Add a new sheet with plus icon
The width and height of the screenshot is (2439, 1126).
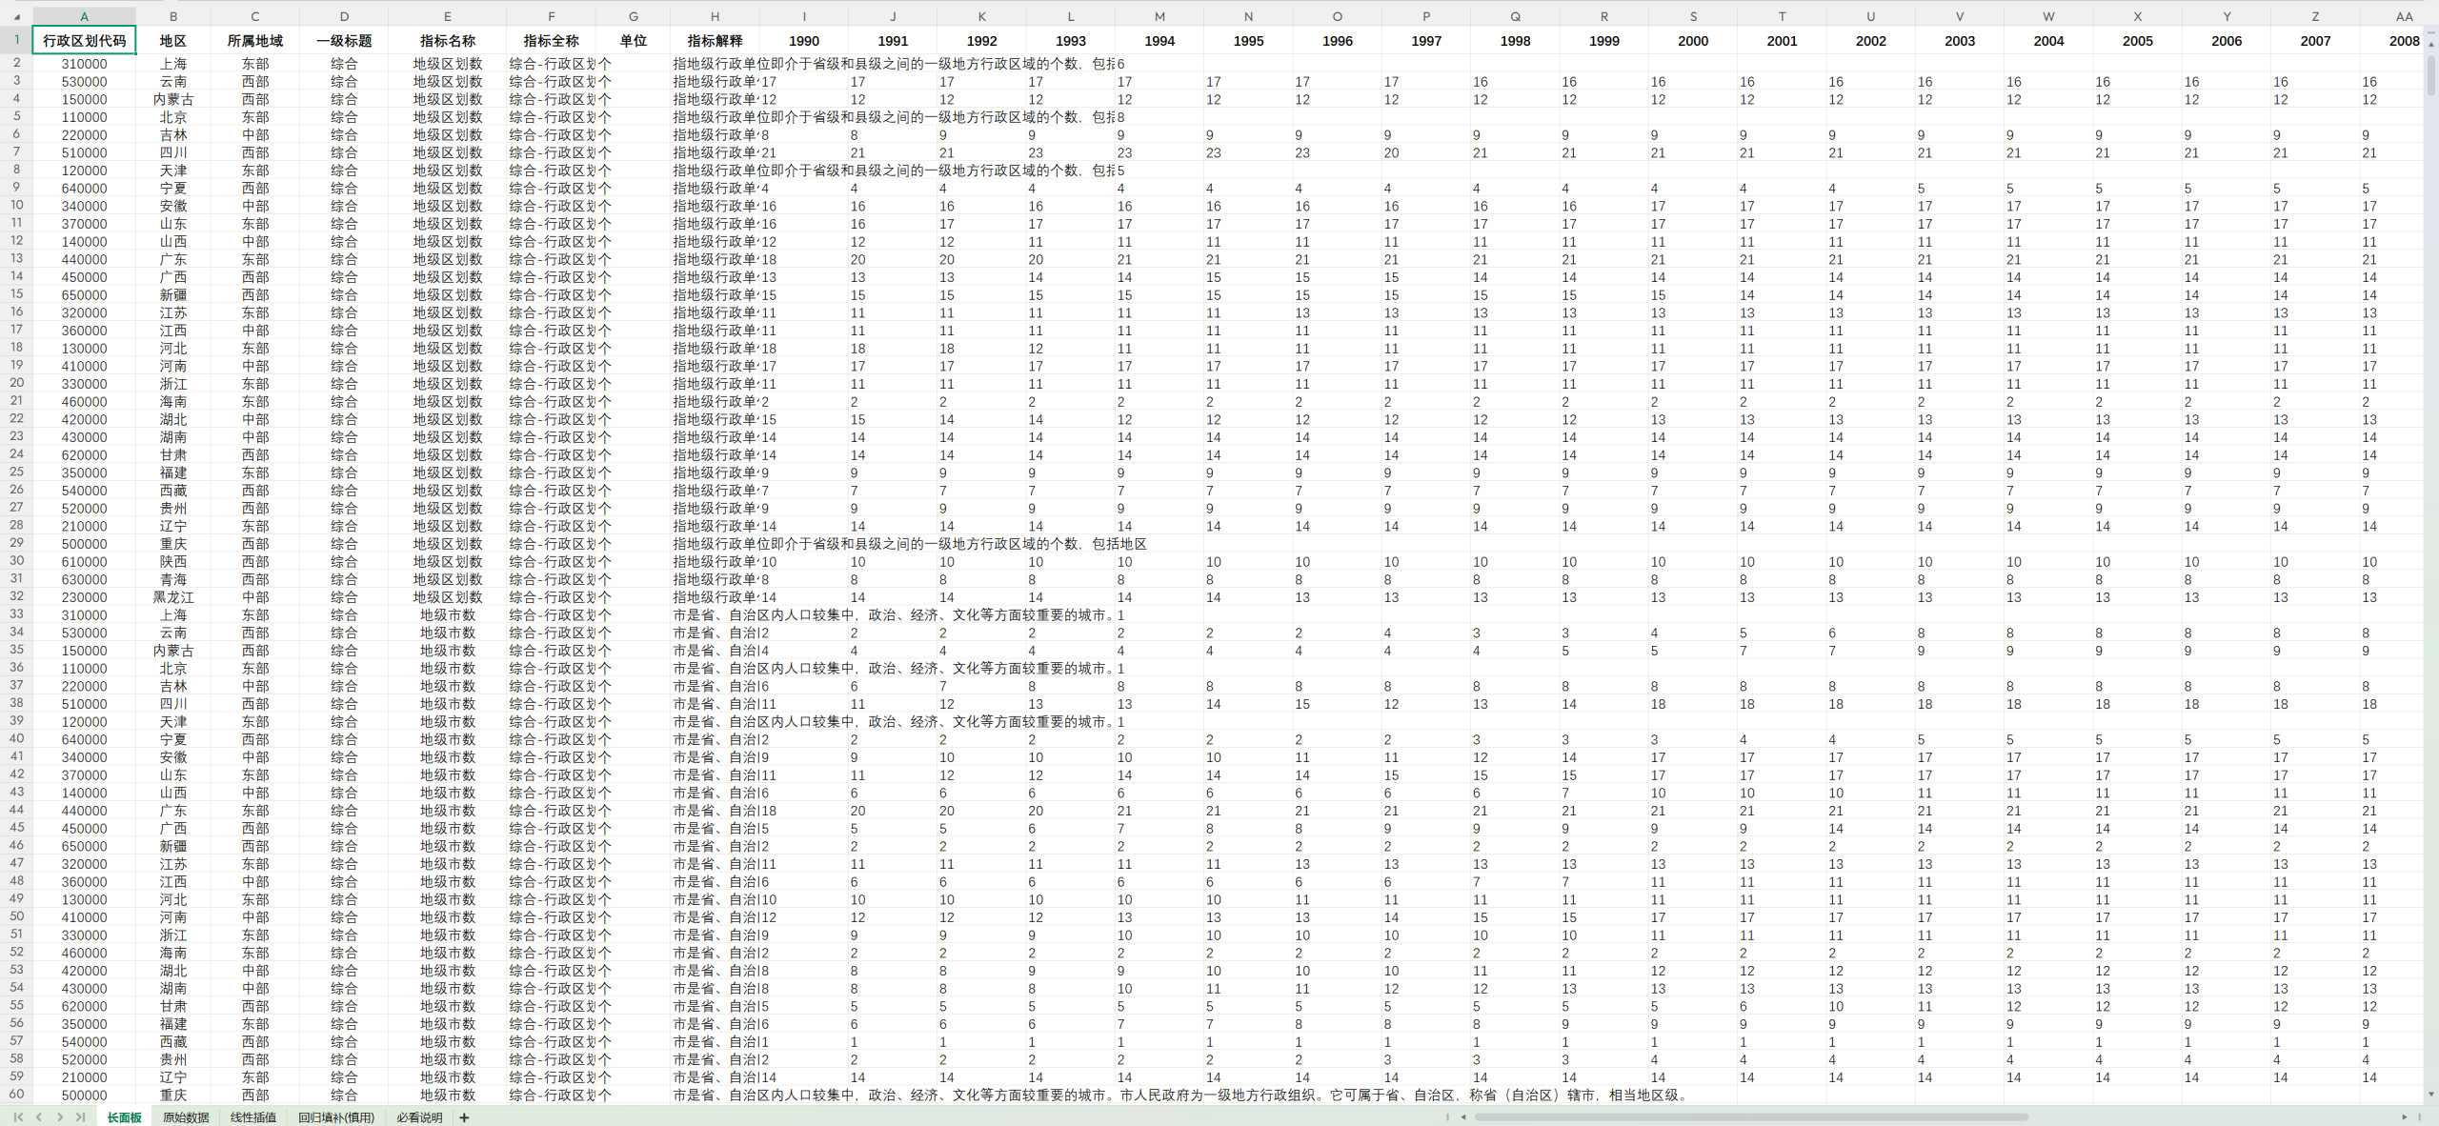tap(464, 1117)
